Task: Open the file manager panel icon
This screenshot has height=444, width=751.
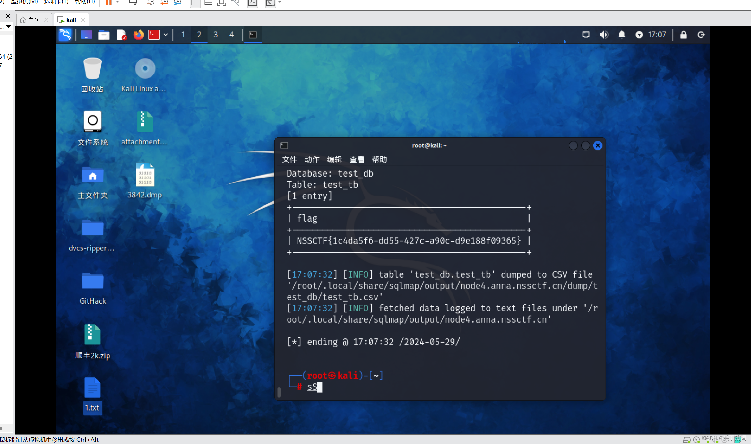Action: pyautogui.click(x=104, y=35)
